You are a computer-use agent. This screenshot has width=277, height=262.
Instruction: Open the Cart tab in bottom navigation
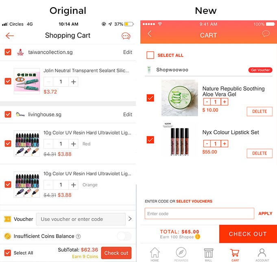click(x=235, y=254)
